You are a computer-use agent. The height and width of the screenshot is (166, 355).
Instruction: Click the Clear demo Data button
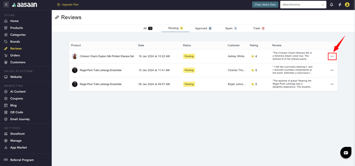tap(265, 5)
